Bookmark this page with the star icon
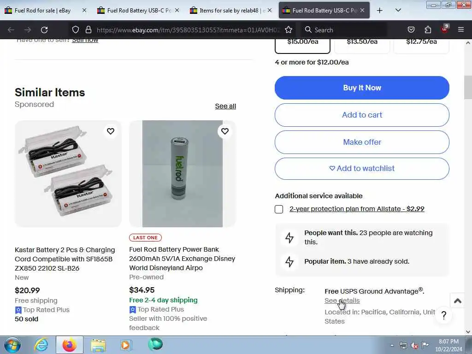The image size is (472, 354). pos(289,29)
